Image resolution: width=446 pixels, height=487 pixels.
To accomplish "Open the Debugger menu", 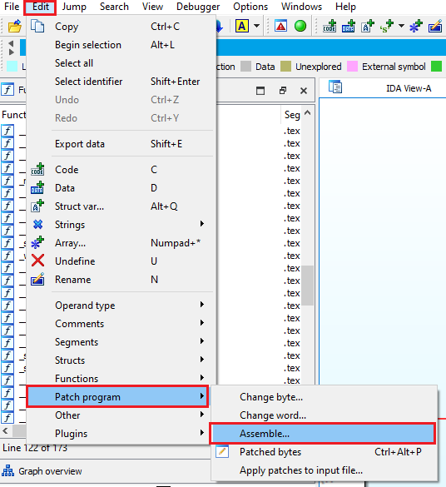I will coord(198,7).
